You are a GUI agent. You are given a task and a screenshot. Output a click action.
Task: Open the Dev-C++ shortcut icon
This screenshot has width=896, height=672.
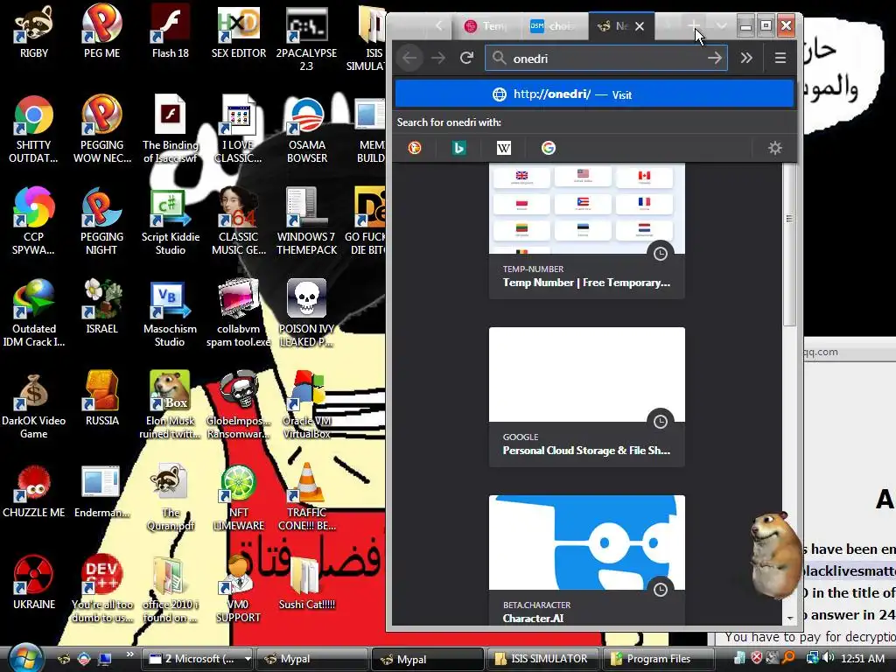101,589
